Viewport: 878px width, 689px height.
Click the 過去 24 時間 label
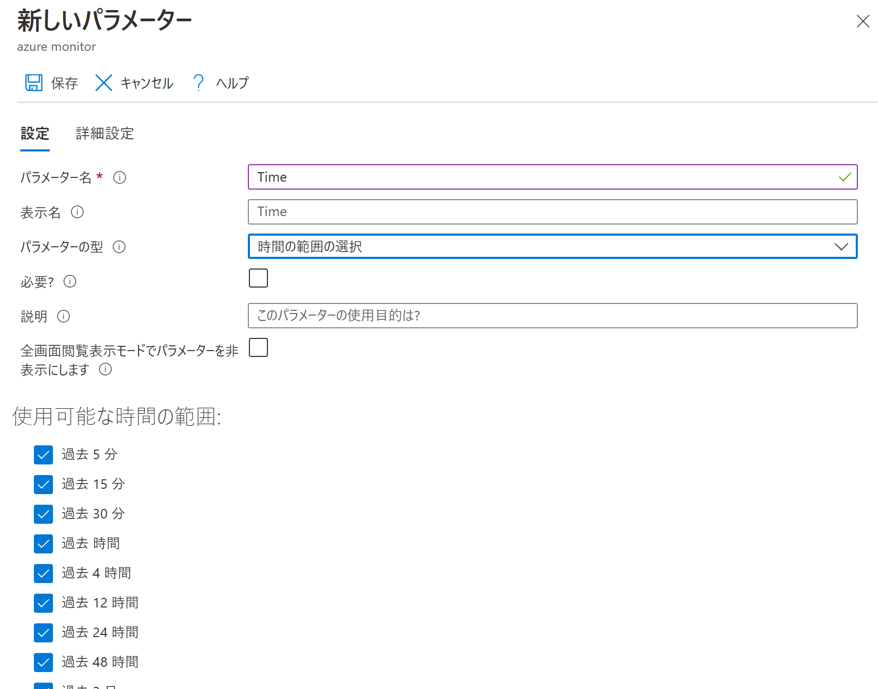pyautogui.click(x=100, y=632)
